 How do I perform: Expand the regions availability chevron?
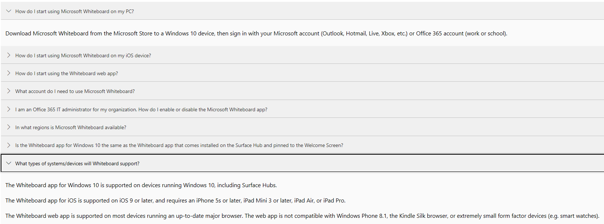(x=9, y=127)
